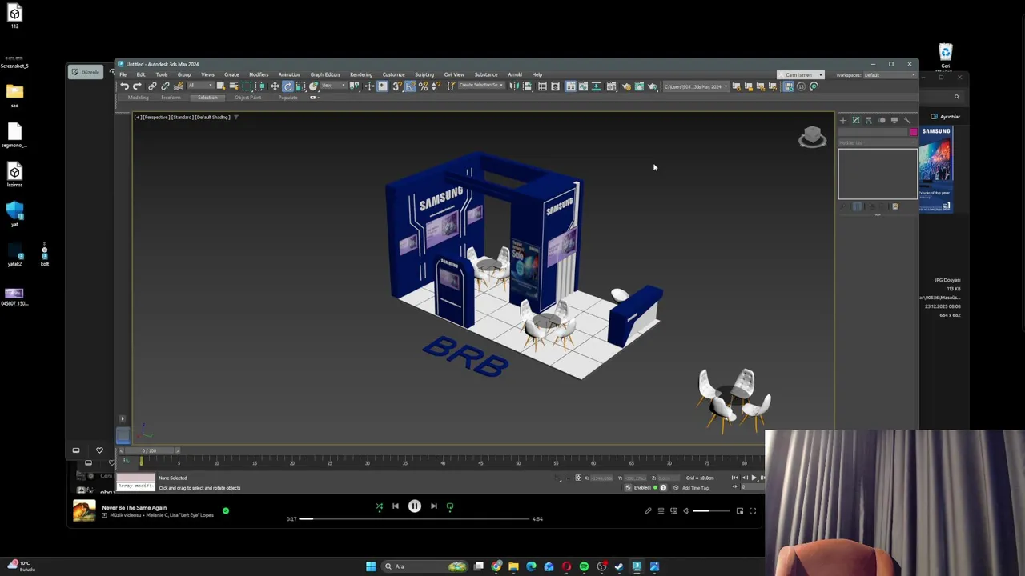Open the reference coordinate system View dropdown
Image resolution: width=1025 pixels, height=576 pixels.
[332, 86]
